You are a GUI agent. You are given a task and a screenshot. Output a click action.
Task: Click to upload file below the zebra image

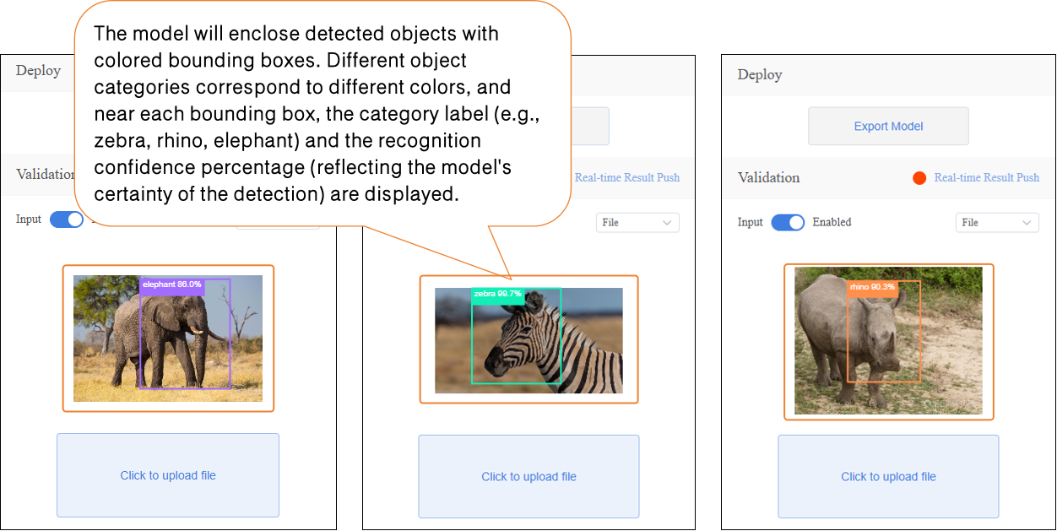tap(528, 477)
